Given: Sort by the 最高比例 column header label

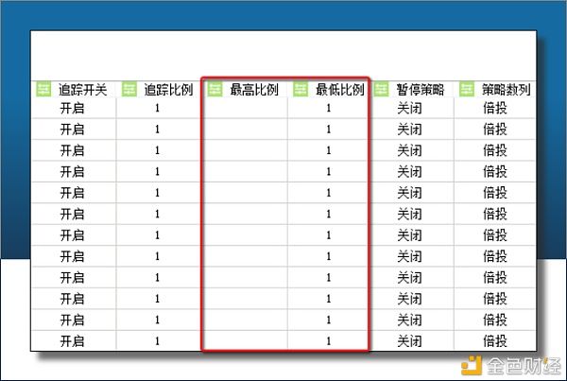Looking at the screenshot, I should tap(253, 90).
